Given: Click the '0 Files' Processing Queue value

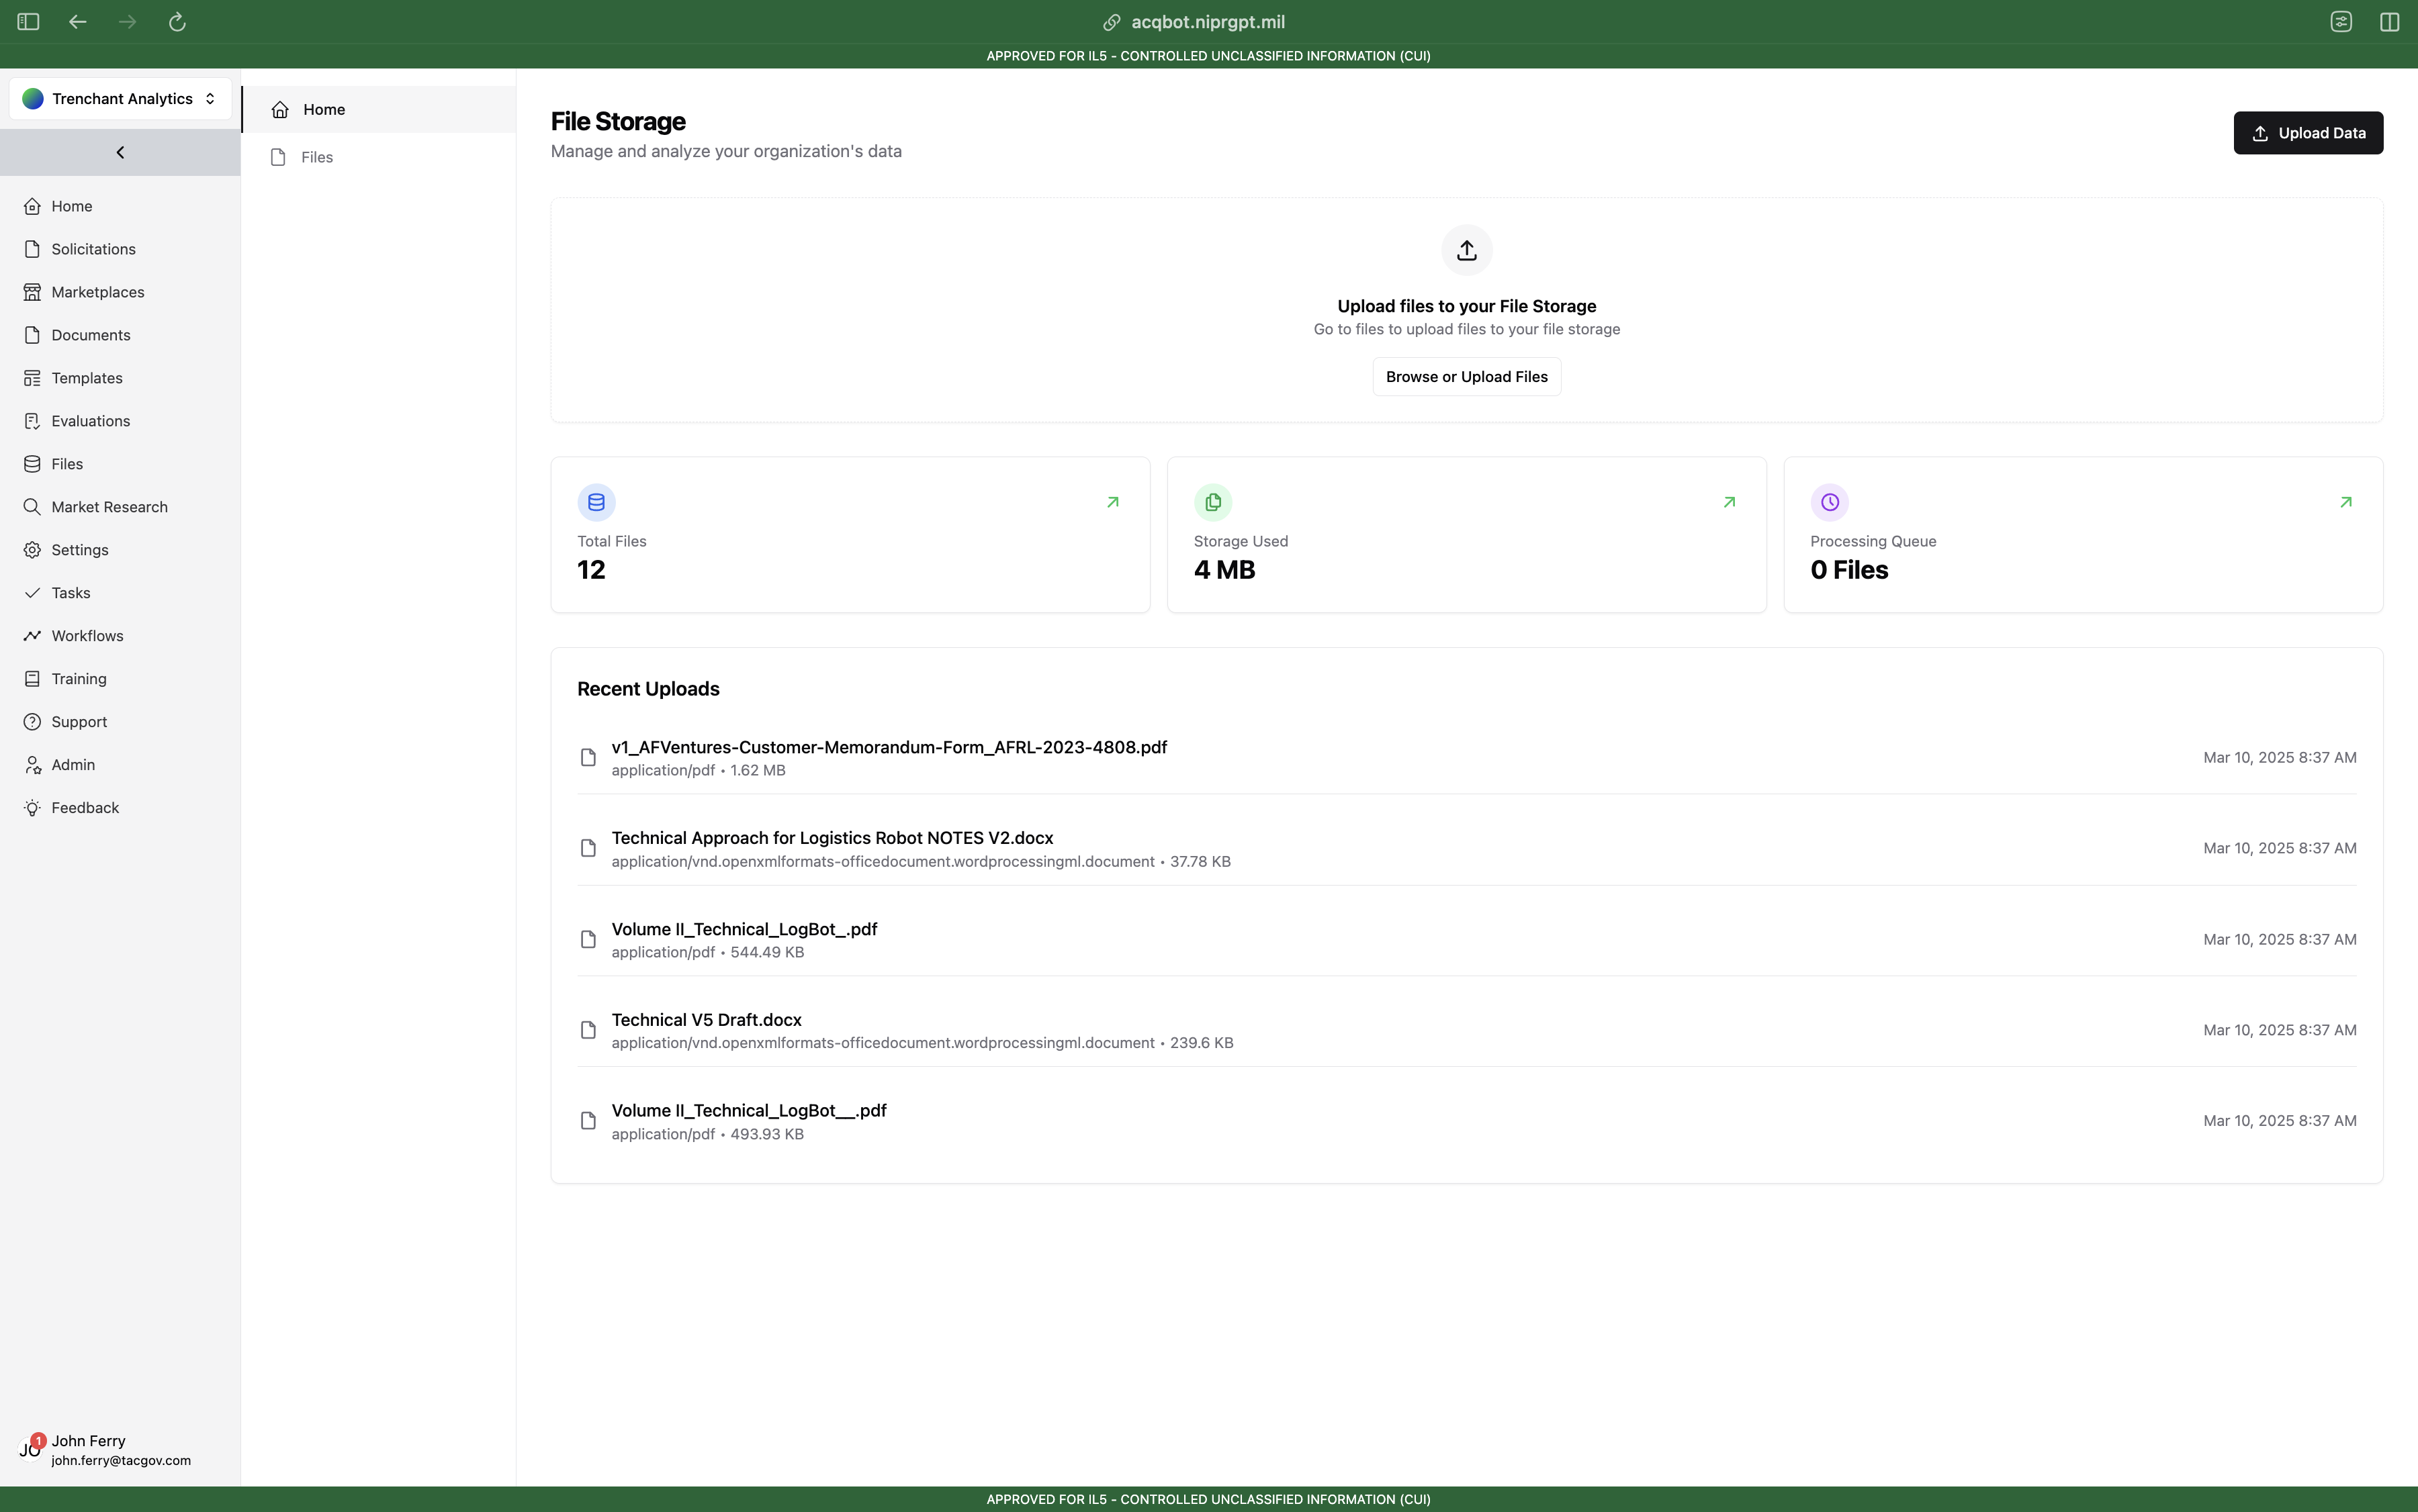Looking at the screenshot, I should [x=1849, y=570].
